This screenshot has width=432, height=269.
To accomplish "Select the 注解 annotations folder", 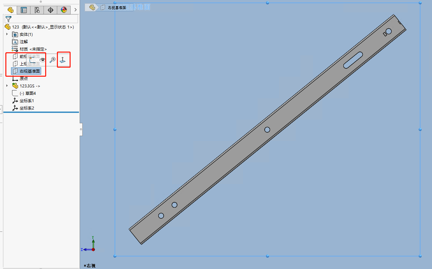I will (x=23, y=42).
